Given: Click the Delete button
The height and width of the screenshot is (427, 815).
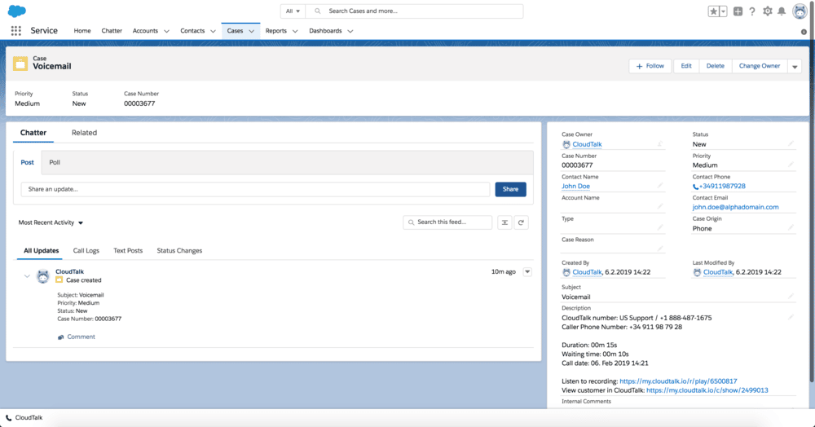Looking at the screenshot, I should coord(716,66).
